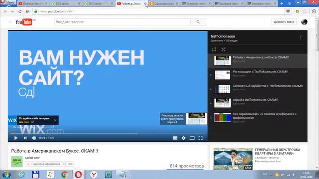Image resolution: width=319 pixels, height=179 pixels.
Task: Click the Добавить видео button
Action: pos(284,22)
